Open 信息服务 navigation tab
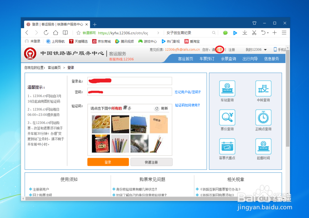309x218 pixels. [x=272, y=59]
